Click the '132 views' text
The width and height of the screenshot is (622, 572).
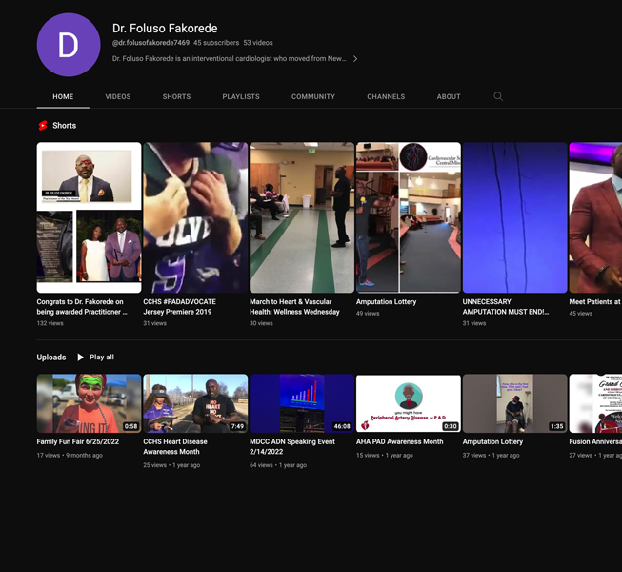click(50, 323)
